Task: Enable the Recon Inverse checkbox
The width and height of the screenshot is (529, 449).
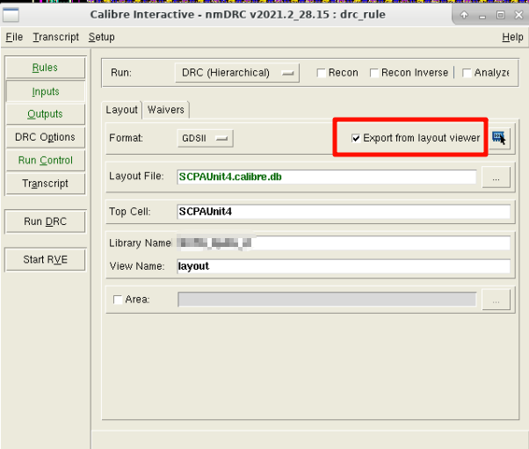Action: 374,73
